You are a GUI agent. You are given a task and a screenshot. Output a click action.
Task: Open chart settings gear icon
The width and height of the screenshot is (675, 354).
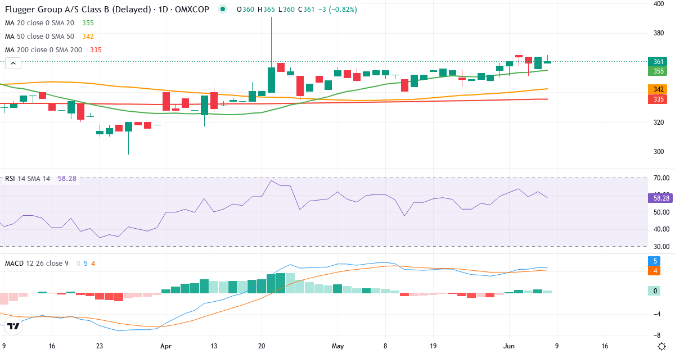[x=661, y=346]
